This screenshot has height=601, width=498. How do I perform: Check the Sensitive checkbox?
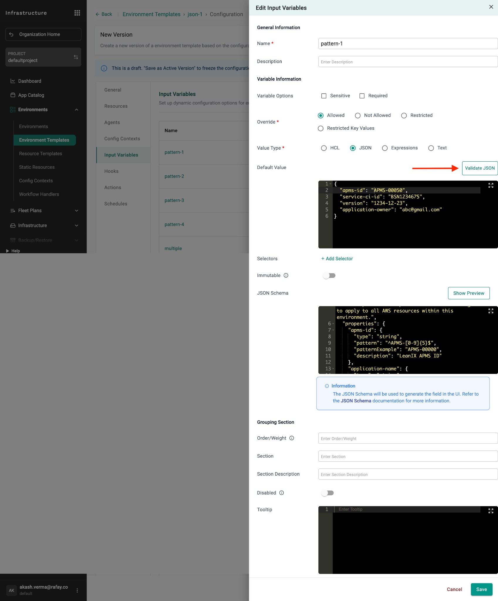[324, 96]
